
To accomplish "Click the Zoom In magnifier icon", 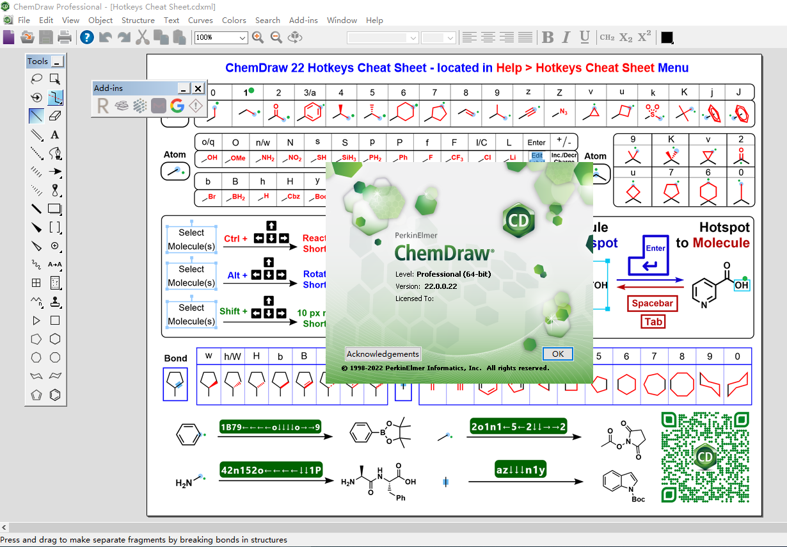I will 258,37.
